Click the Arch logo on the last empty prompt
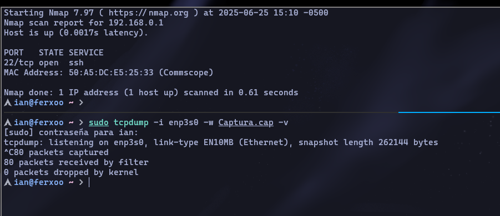Screen dimensions: 500x216 8,182
